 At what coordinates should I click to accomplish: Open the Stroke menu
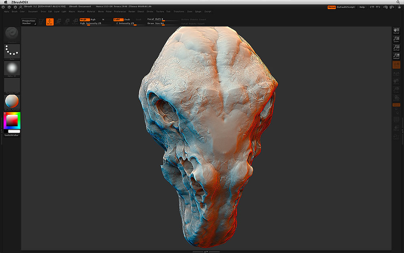pyautogui.click(x=150, y=12)
